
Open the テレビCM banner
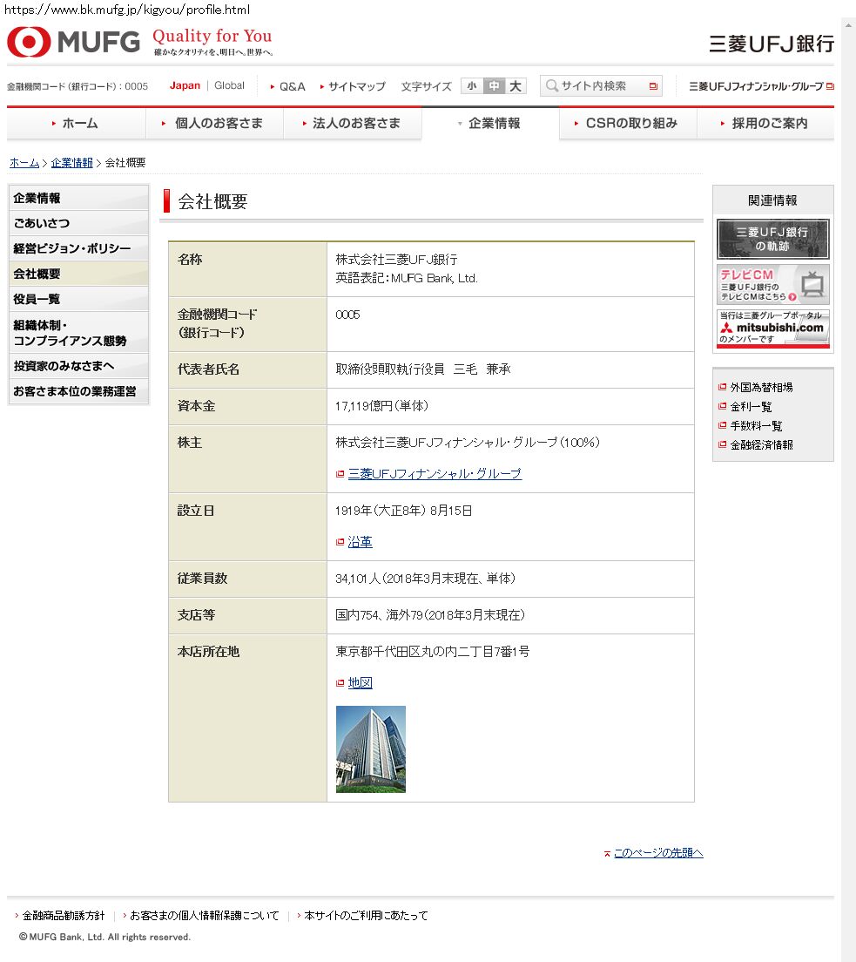(772, 284)
